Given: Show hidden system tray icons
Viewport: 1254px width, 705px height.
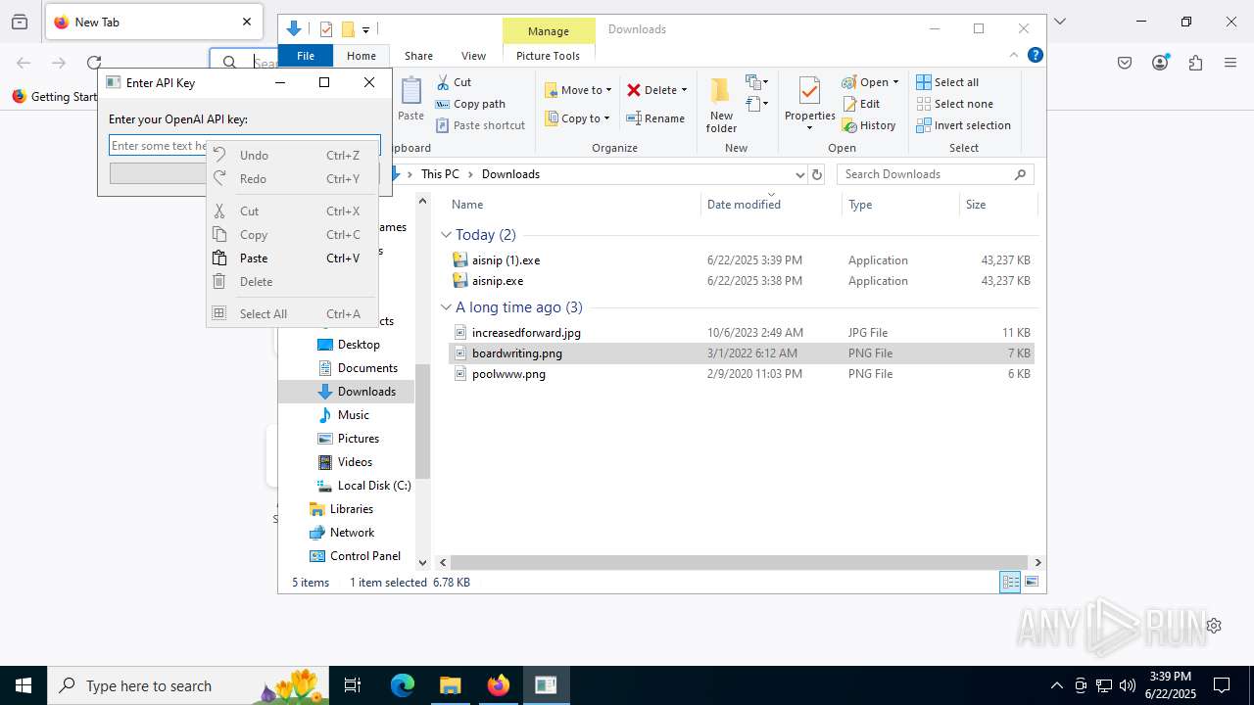Looking at the screenshot, I should (1056, 685).
